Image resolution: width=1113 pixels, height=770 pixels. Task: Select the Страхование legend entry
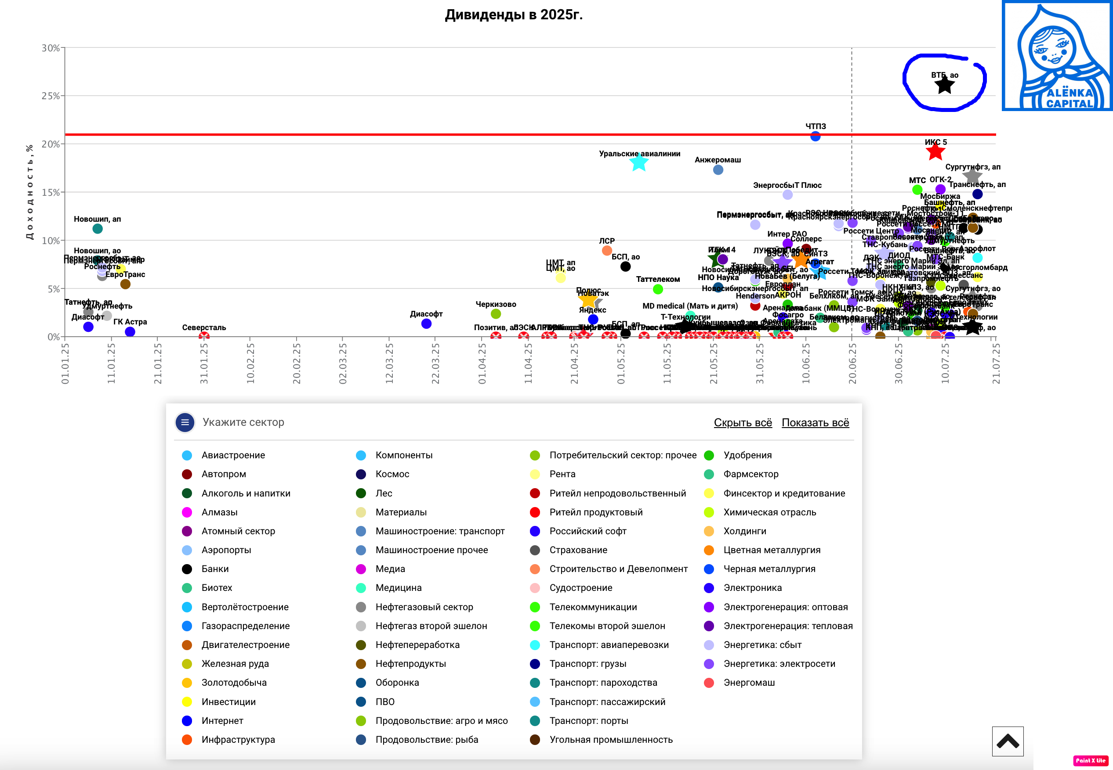(x=568, y=550)
